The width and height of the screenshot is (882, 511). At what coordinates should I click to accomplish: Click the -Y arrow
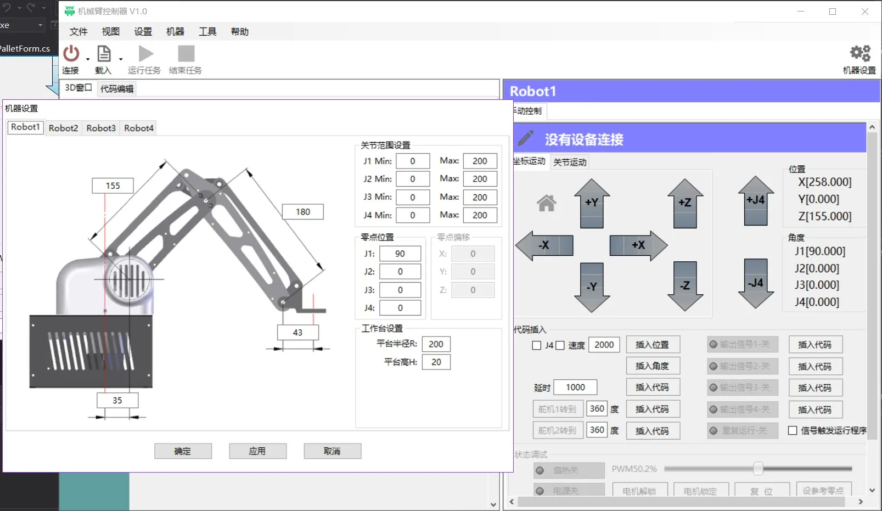592,287
